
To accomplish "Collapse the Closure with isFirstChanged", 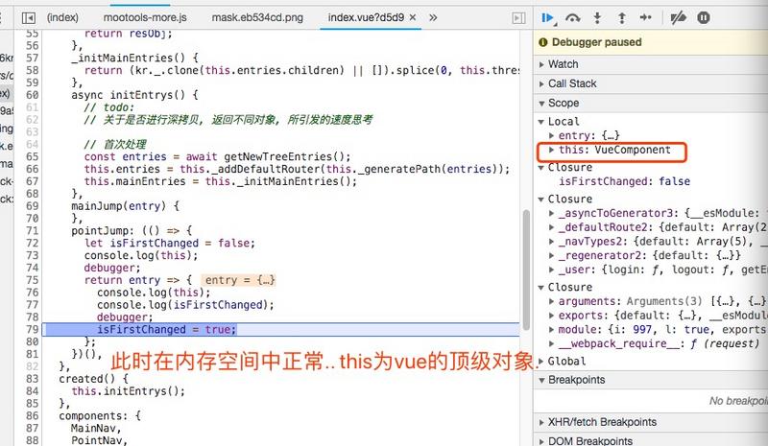I will 541,168.
